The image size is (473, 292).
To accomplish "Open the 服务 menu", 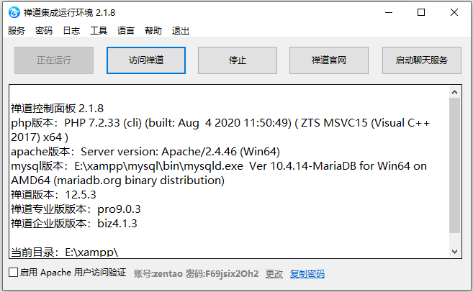I will point(17,31).
